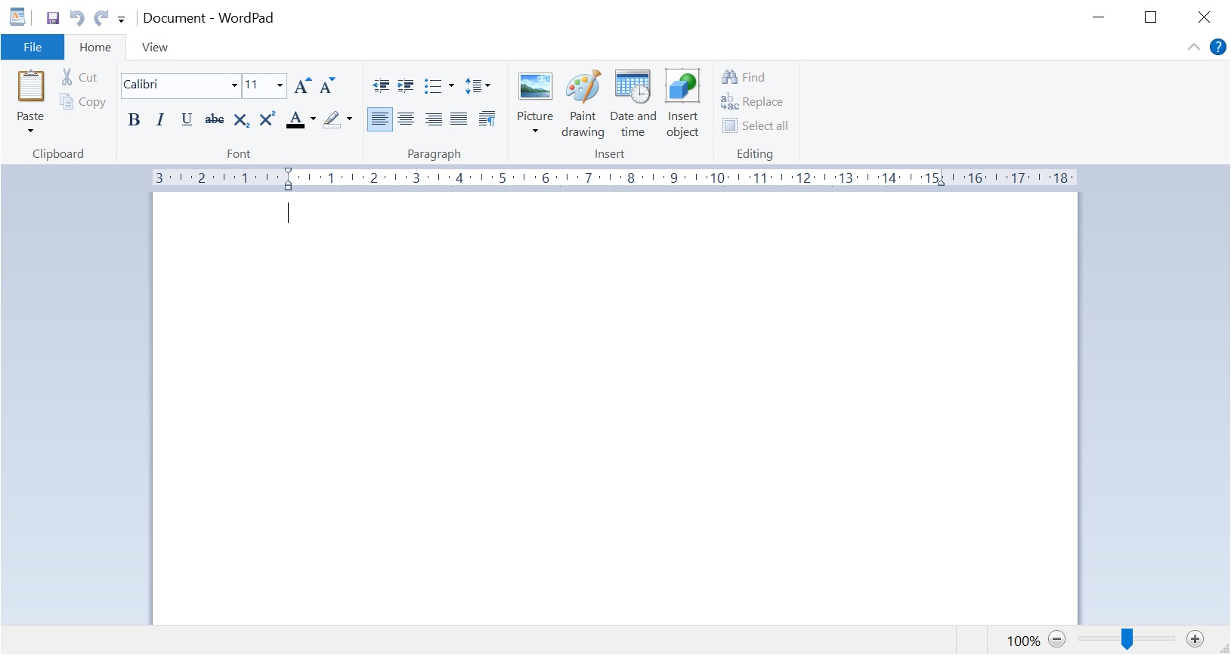Click the Increase indent icon
1231x655 pixels.
coord(406,85)
